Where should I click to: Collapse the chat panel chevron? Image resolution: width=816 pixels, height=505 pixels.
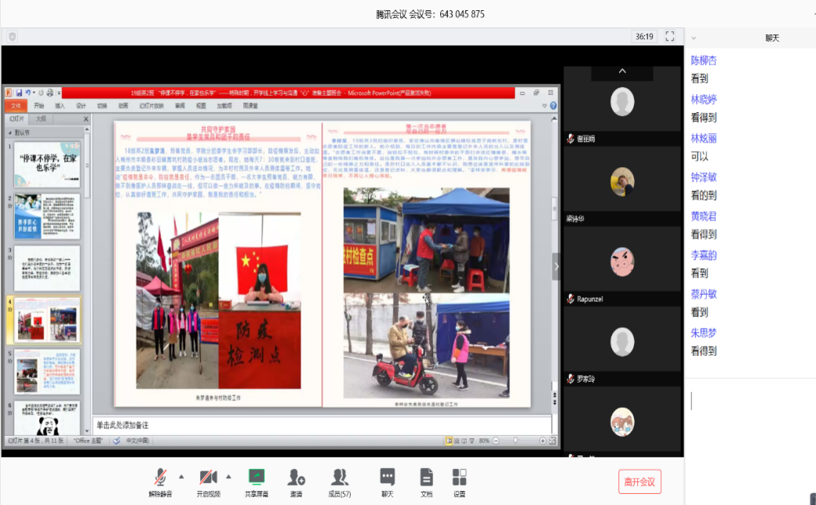tap(694, 37)
